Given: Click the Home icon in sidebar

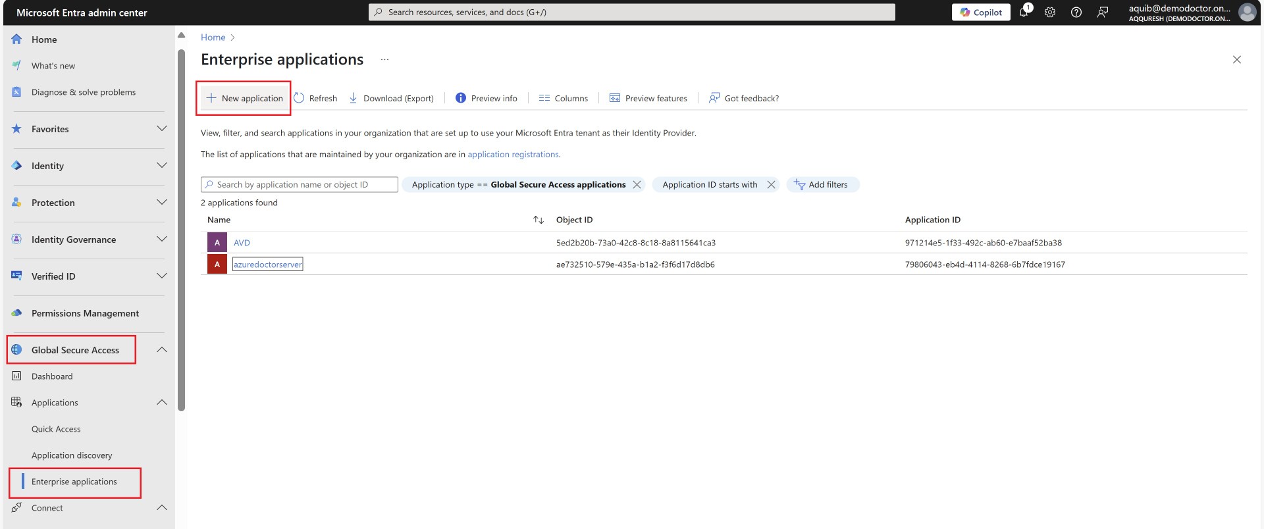Looking at the screenshot, I should 16,39.
